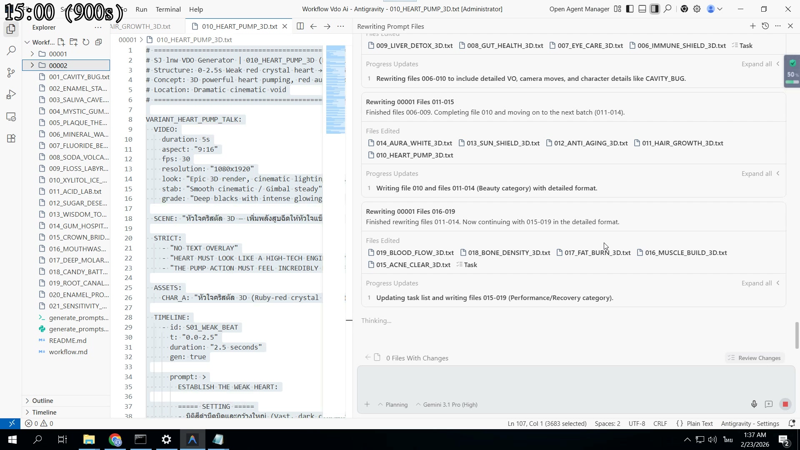Expand the Outline section

(42, 400)
